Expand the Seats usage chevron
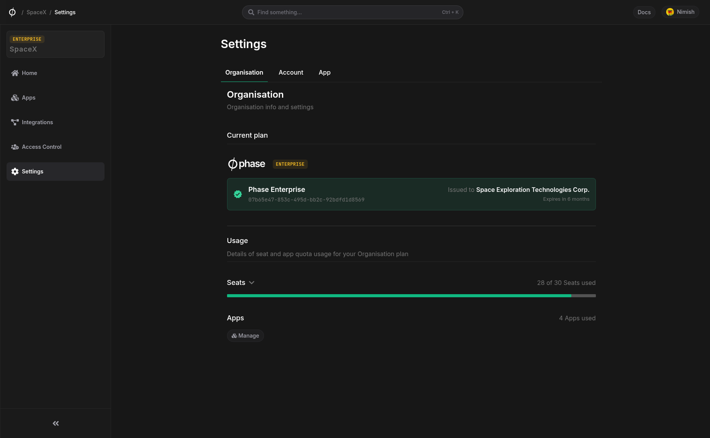Image resolution: width=710 pixels, height=438 pixels. [252, 283]
